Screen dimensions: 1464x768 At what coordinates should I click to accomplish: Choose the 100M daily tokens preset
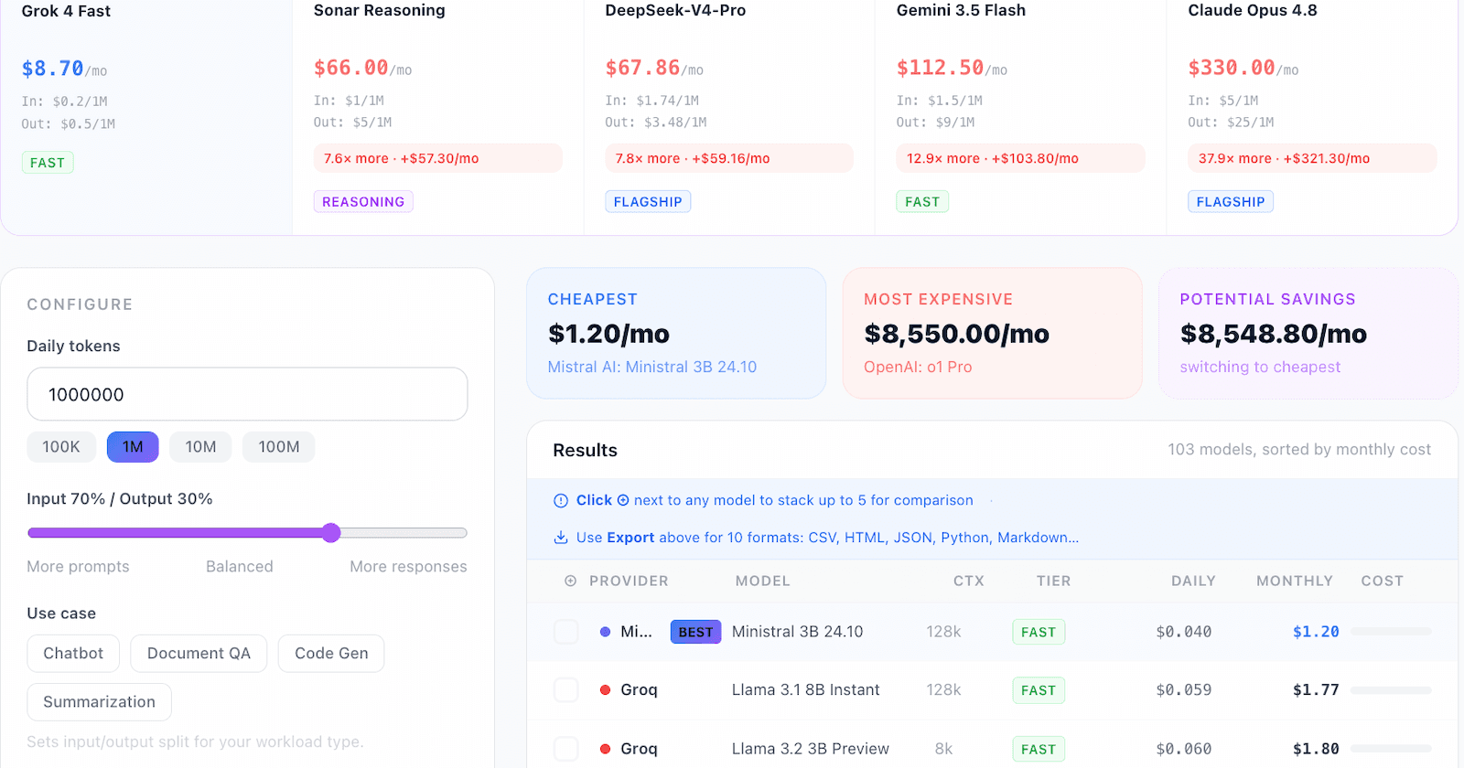click(x=279, y=447)
